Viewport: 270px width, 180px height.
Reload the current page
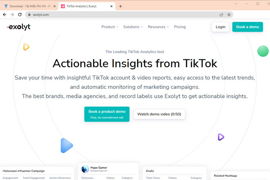pyautogui.click(x=20, y=15)
